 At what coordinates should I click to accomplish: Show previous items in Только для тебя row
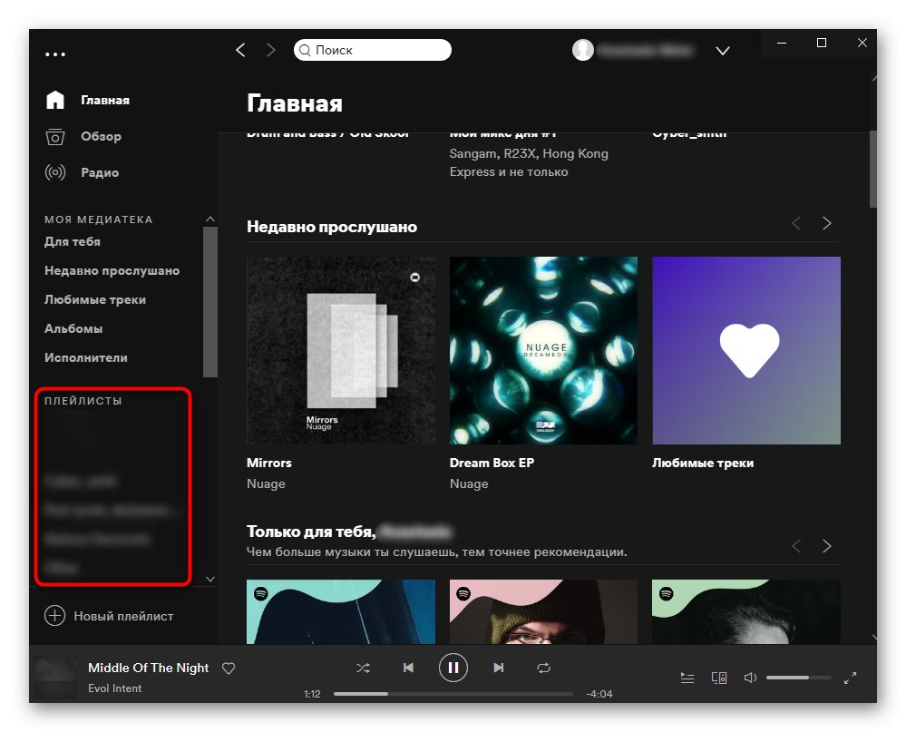pyautogui.click(x=796, y=546)
